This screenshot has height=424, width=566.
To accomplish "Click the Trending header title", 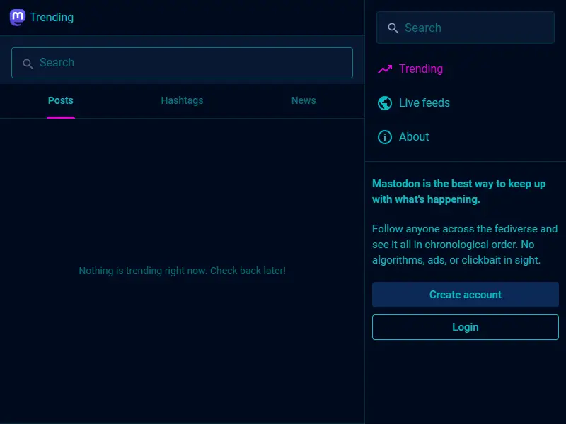I will point(52,17).
